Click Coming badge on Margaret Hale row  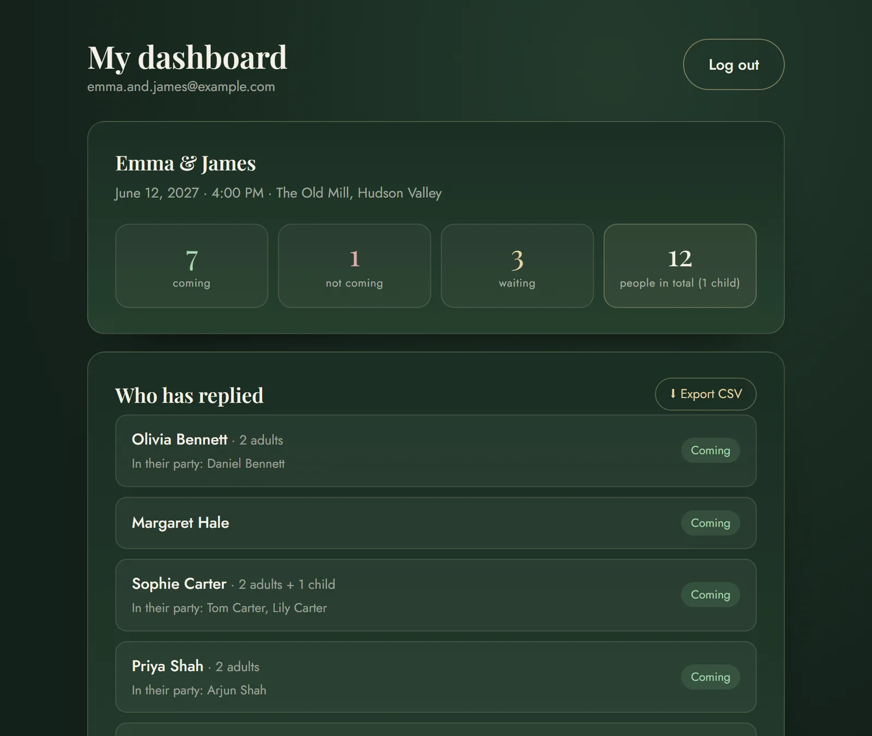tap(711, 523)
